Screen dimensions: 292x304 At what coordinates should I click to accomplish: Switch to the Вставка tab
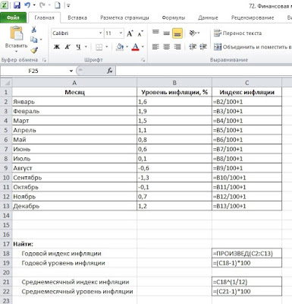coord(77,17)
